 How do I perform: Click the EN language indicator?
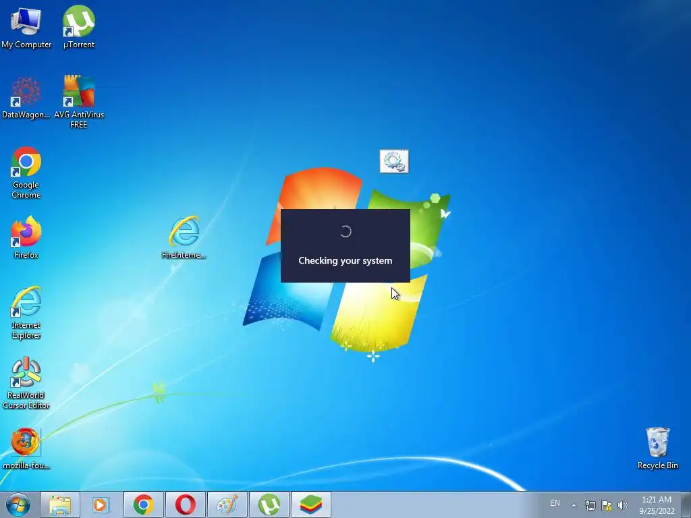pyautogui.click(x=555, y=503)
